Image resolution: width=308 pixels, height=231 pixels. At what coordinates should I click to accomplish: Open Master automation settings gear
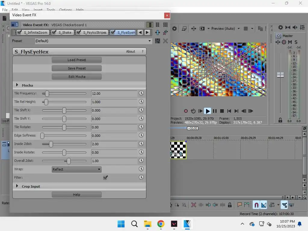tap(284, 42)
